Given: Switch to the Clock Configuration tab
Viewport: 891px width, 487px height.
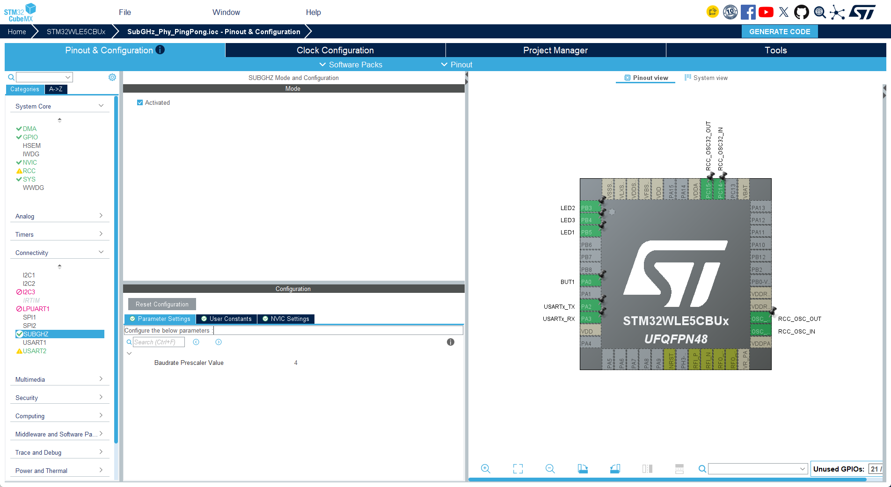Looking at the screenshot, I should click(x=335, y=50).
